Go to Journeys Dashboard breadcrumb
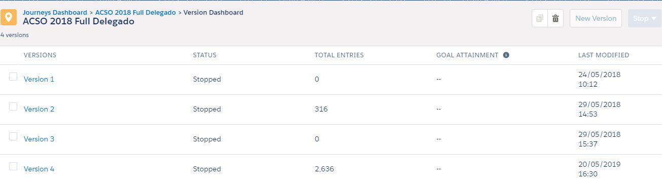662x184 pixels. [55, 12]
